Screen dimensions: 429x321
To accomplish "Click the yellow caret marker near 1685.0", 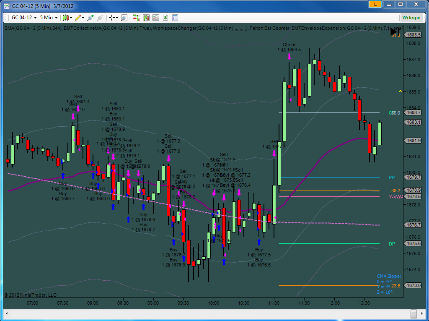I will (400, 91).
